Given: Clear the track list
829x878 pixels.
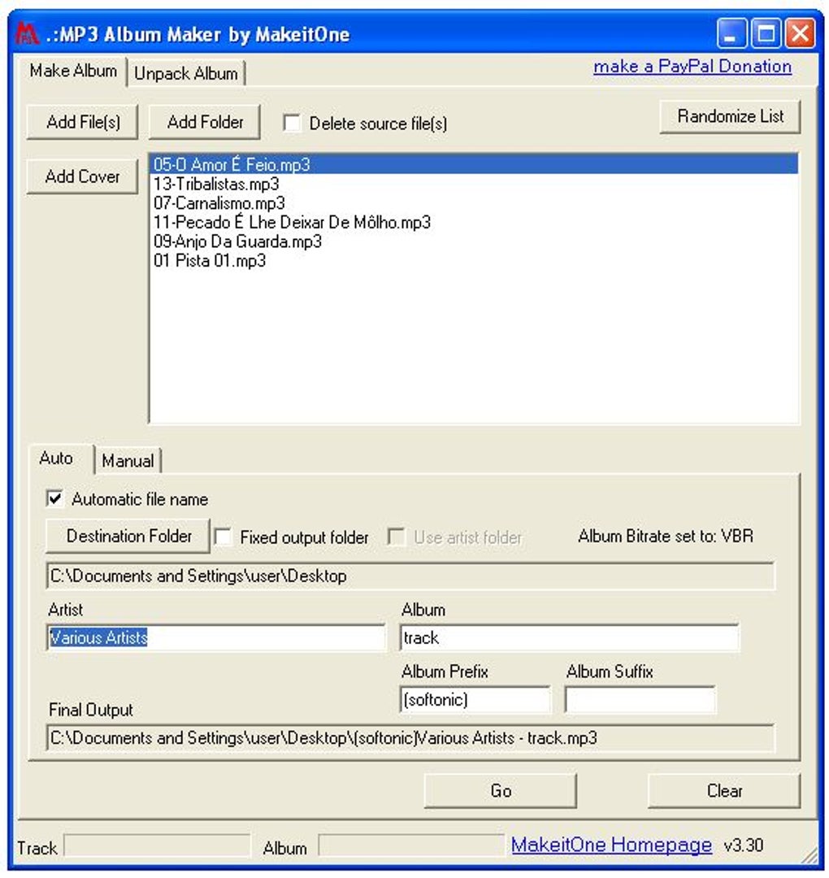Looking at the screenshot, I should 724,791.
